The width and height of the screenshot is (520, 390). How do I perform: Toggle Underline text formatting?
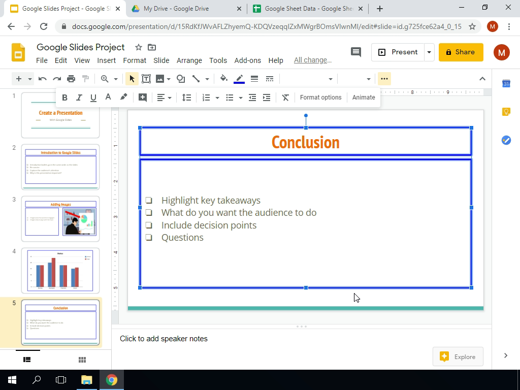[93, 97]
